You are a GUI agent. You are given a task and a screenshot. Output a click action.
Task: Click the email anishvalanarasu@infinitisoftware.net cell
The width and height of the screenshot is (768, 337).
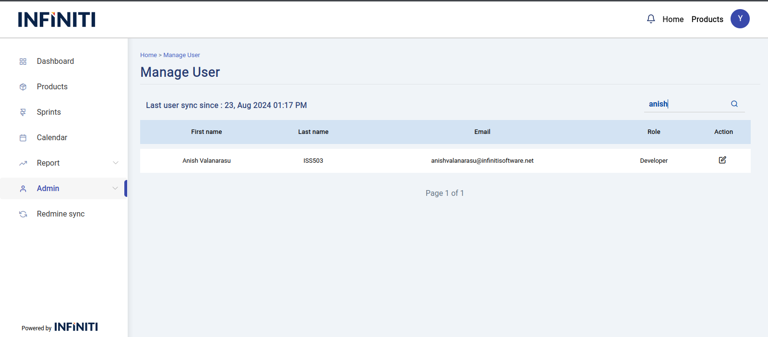pyautogui.click(x=482, y=161)
